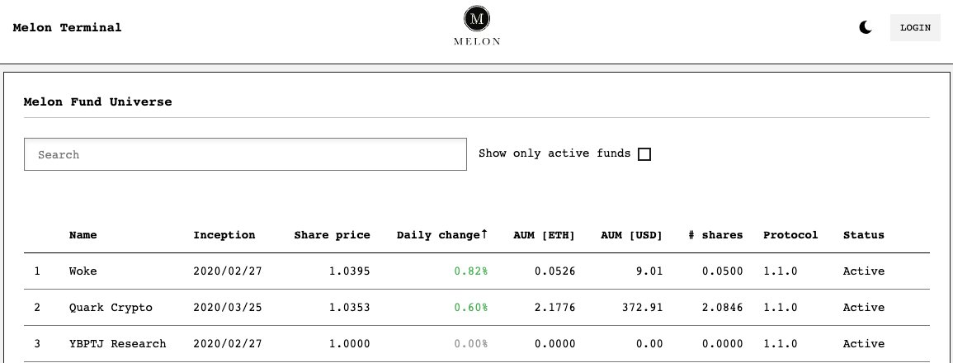Open the YBPTJ Research fund row
953x363 pixels.
tap(477, 344)
